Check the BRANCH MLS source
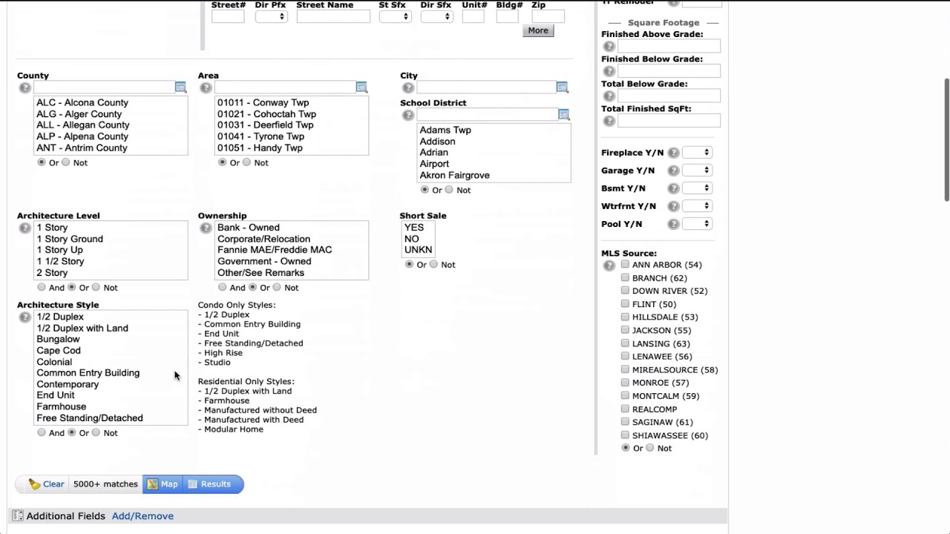The image size is (950, 534). coord(625,277)
